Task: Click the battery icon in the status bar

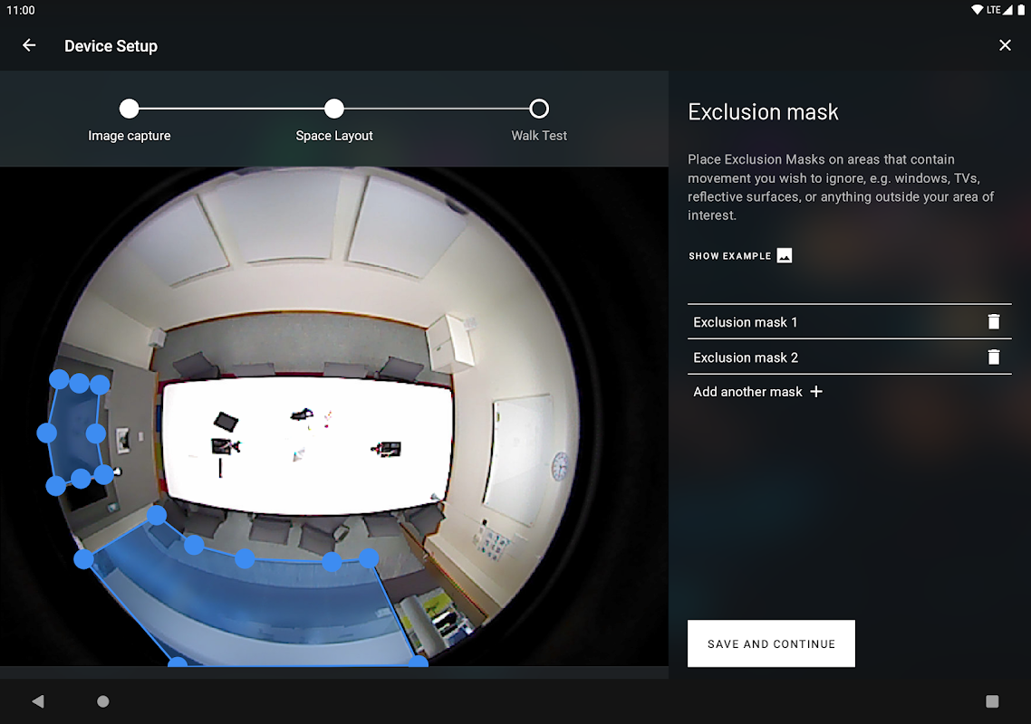Action: tap(1021, 10)
